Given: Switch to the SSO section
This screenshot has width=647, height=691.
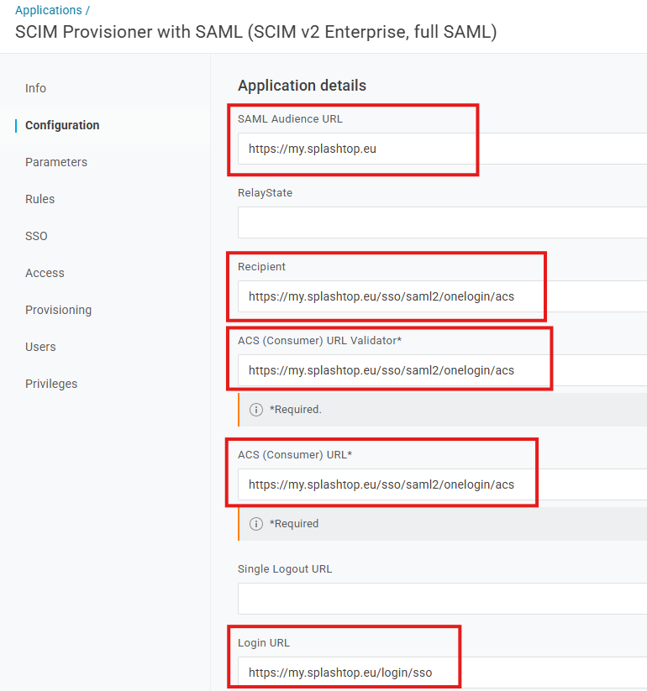Looking at the screenshot, I should [x=36, y=236].
